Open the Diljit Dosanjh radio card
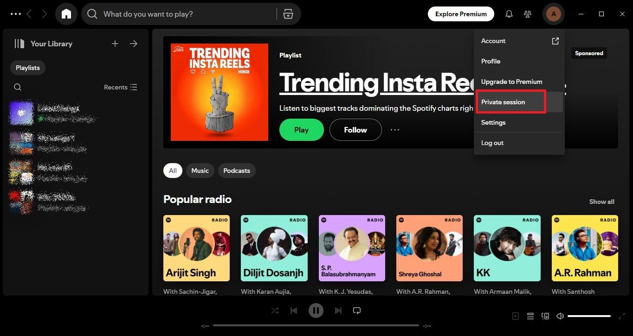Image resolution: width=633 pixels, height=336 pixels. click(x=274, y=248)
